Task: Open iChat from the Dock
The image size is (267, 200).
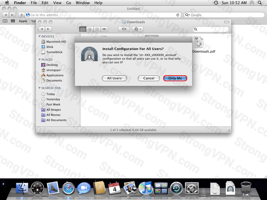Action: point(84,188)
